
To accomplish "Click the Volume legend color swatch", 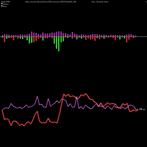I will (x=2, y=4).
